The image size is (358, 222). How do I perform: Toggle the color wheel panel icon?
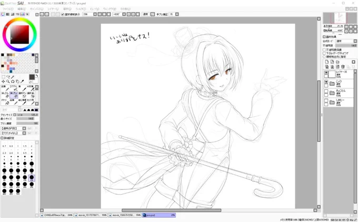[3, 14]
